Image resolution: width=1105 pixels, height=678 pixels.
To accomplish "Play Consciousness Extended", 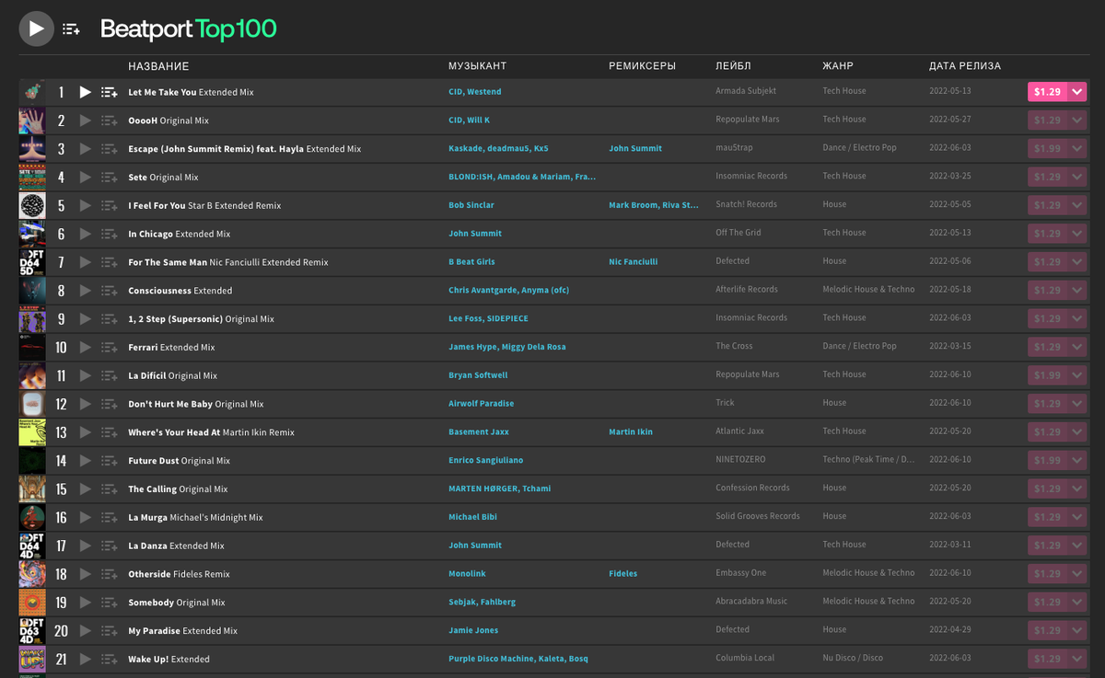I will tap(86, 291).
